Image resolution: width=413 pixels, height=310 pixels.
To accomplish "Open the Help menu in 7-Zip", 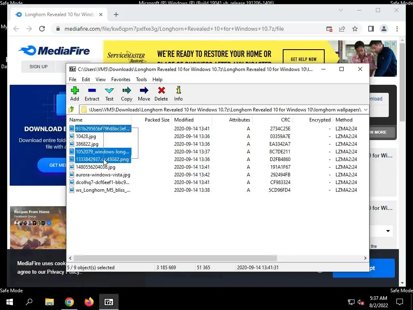I will 157,80.
